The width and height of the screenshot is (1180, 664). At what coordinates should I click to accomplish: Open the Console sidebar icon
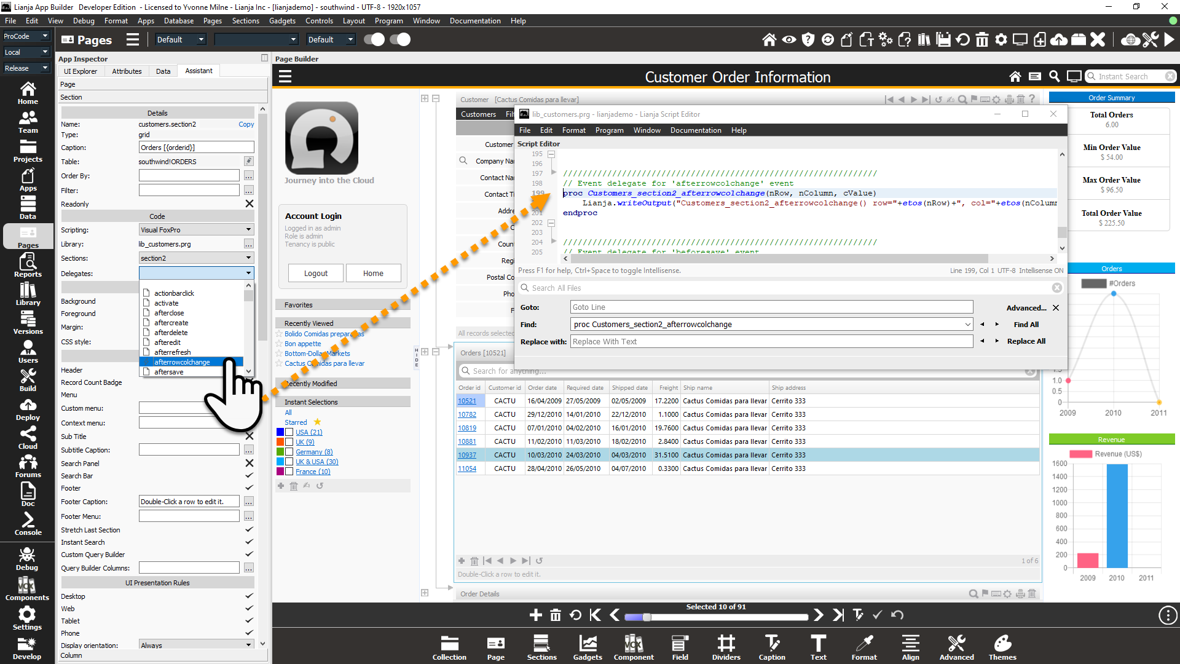pos(28,524)
